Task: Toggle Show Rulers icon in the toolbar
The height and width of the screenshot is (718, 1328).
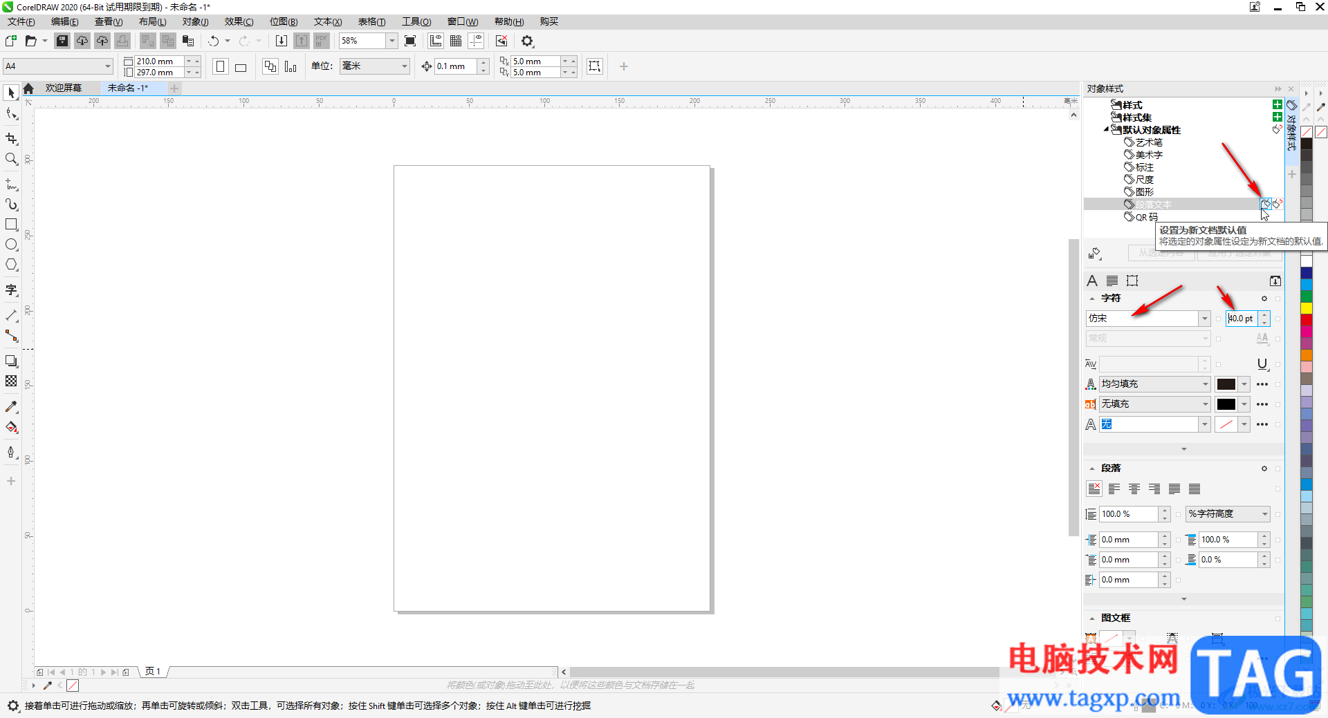Action: pyautogui.click(x=436, y=41)
